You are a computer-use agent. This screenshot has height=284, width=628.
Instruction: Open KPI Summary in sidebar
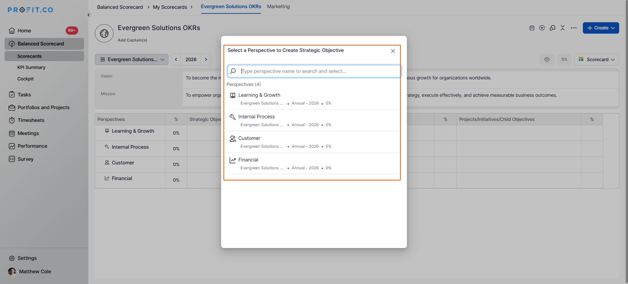31,67
